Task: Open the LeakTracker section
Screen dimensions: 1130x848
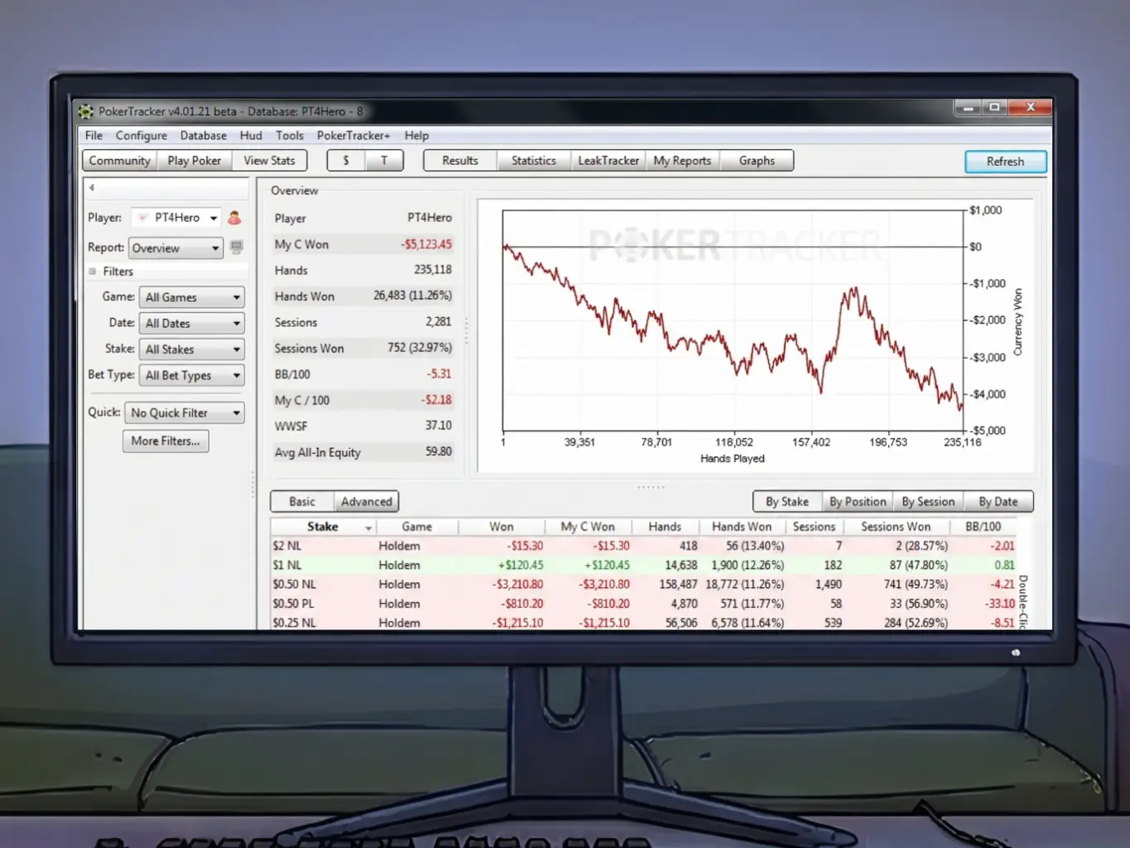Action: (608, 160)
